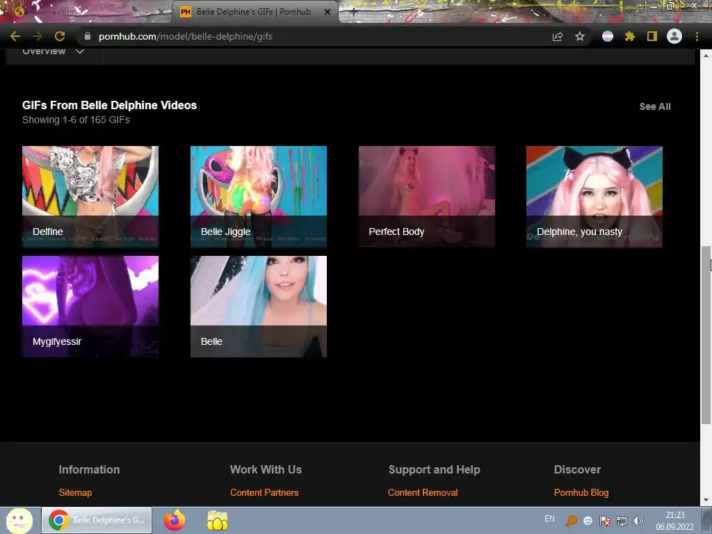Launch Firefox from the taskbar
The image size is (712, 534).
click(175, 520)
